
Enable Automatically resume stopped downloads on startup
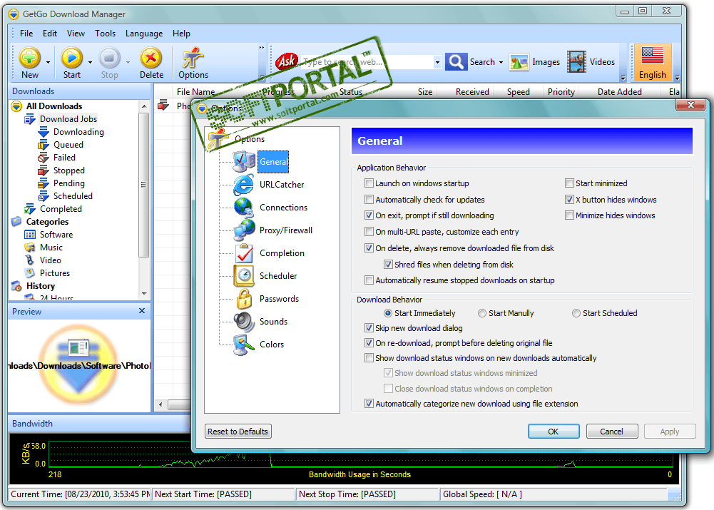(369, 280)
